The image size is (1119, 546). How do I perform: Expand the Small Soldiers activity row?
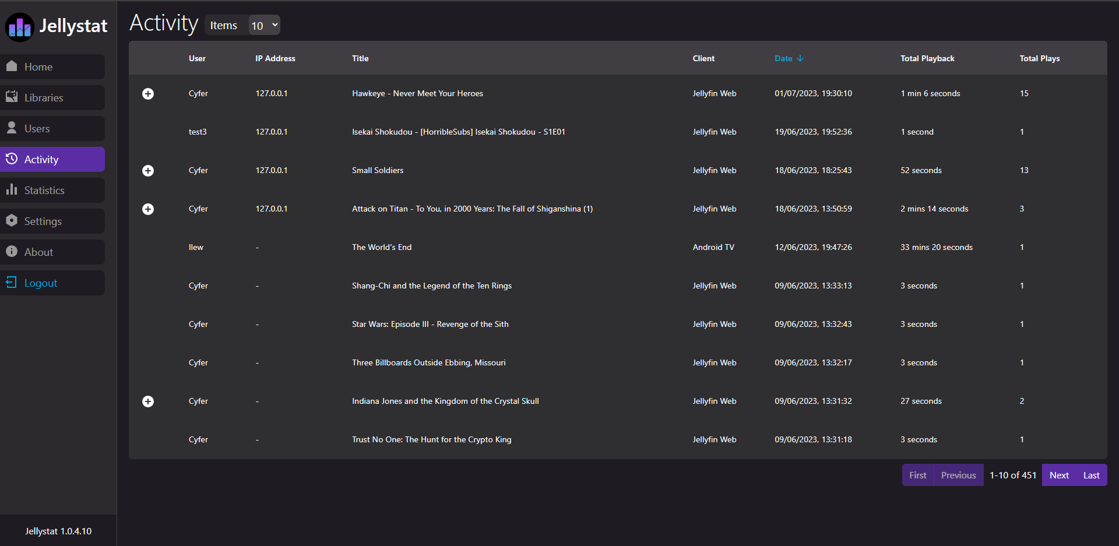tap(148, 171)
